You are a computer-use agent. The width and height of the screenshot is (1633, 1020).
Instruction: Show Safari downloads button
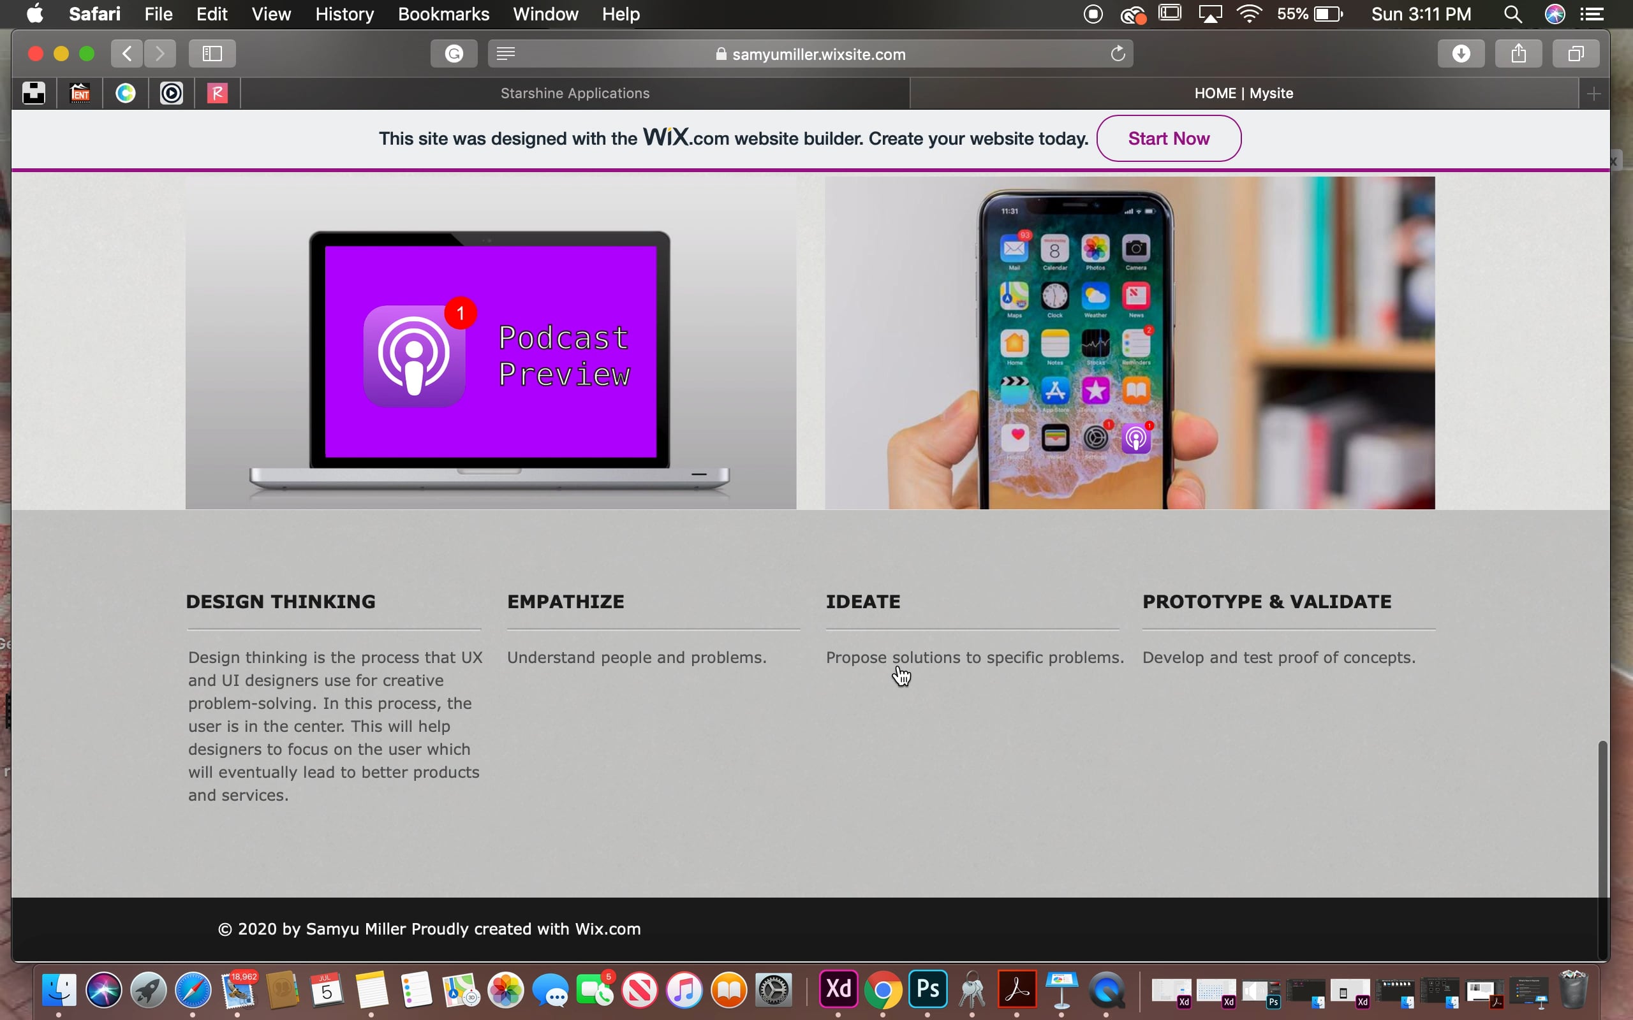1461,54
